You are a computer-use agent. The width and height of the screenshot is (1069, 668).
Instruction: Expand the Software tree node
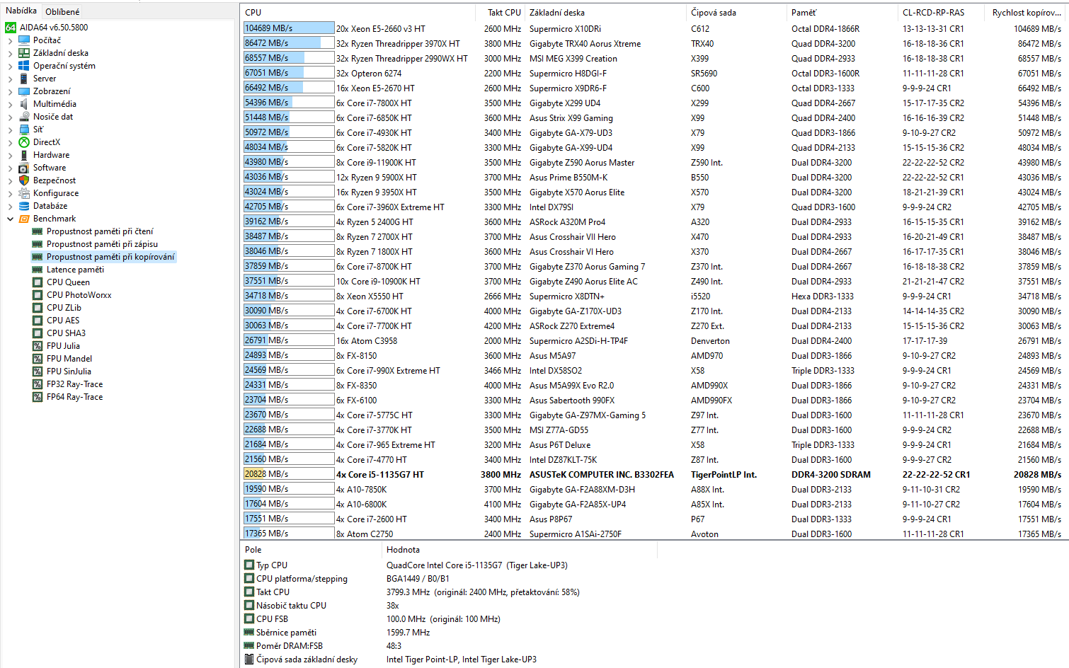click(10, 168)
